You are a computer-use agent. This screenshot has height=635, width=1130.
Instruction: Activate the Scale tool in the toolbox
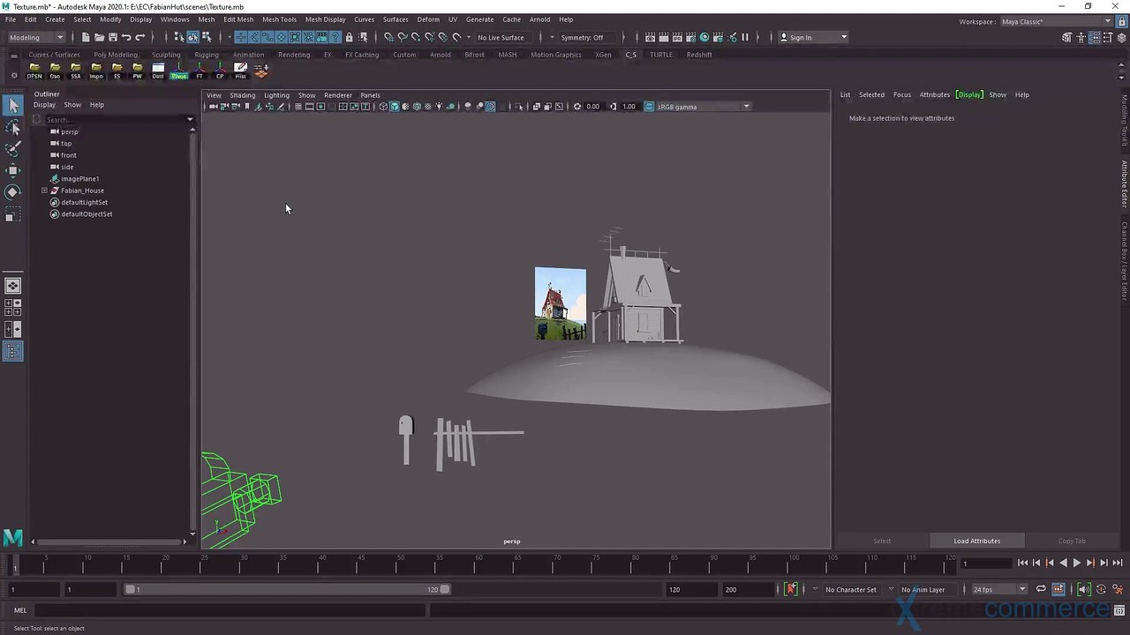(x=13, y=213)
